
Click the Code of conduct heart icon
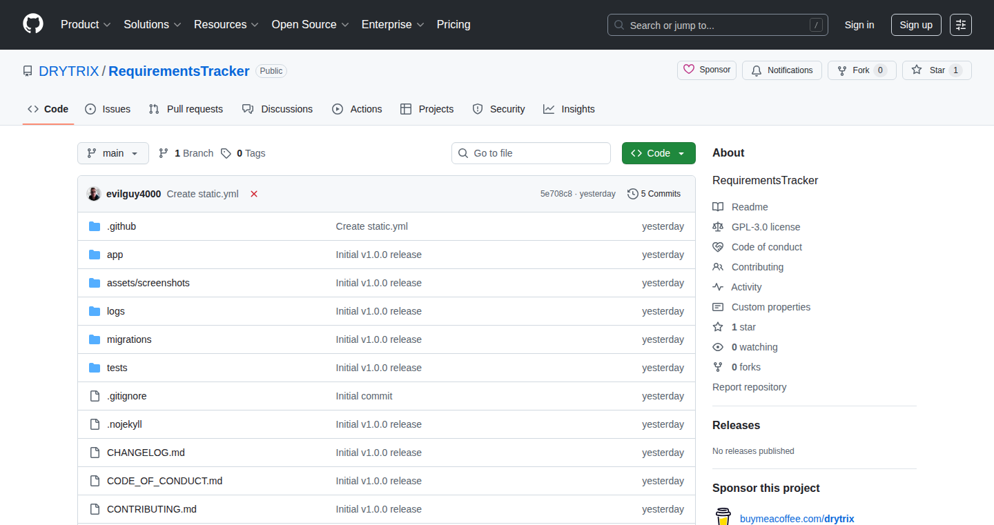(718, 247)
